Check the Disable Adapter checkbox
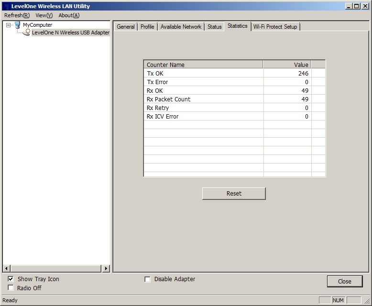 coord(147,279)
